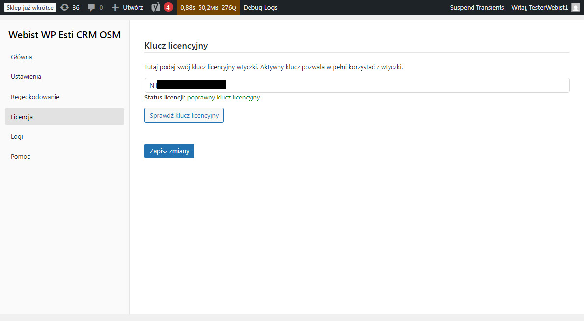The width and height of the screenshot is (584, 321).
Task: Click Suspend Transients in the admin bar
Action: [477, 8]
